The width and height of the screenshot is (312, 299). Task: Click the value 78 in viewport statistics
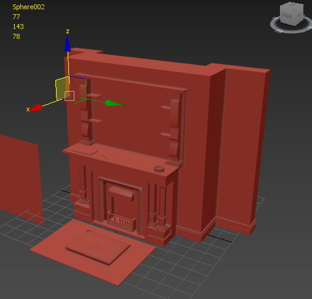coord(16,36)
